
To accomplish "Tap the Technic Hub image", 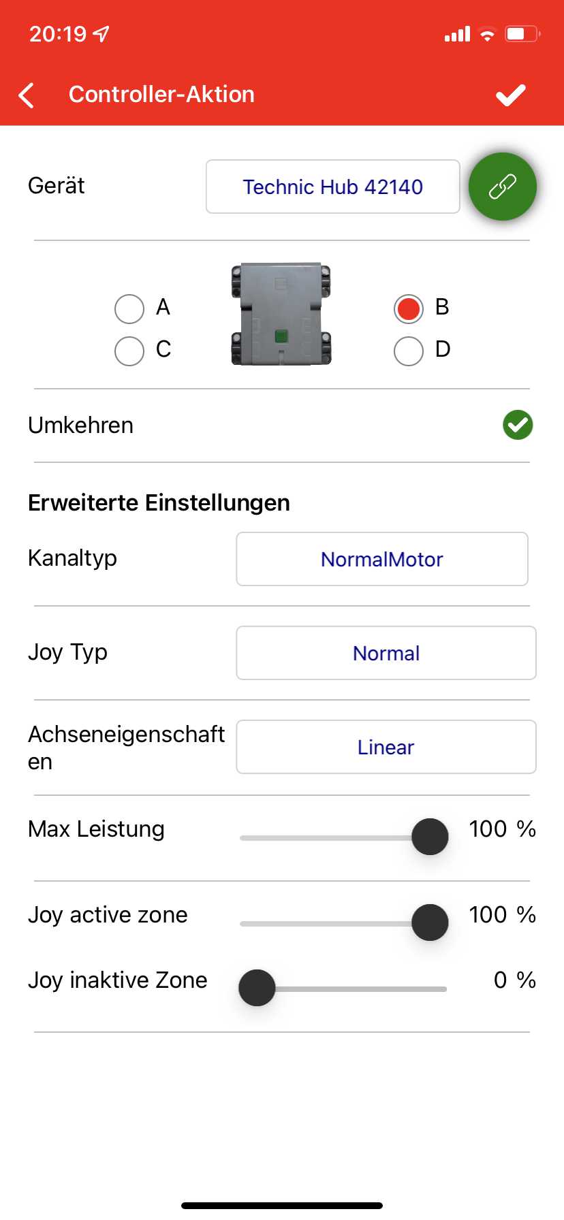I will tap(281, 314).
